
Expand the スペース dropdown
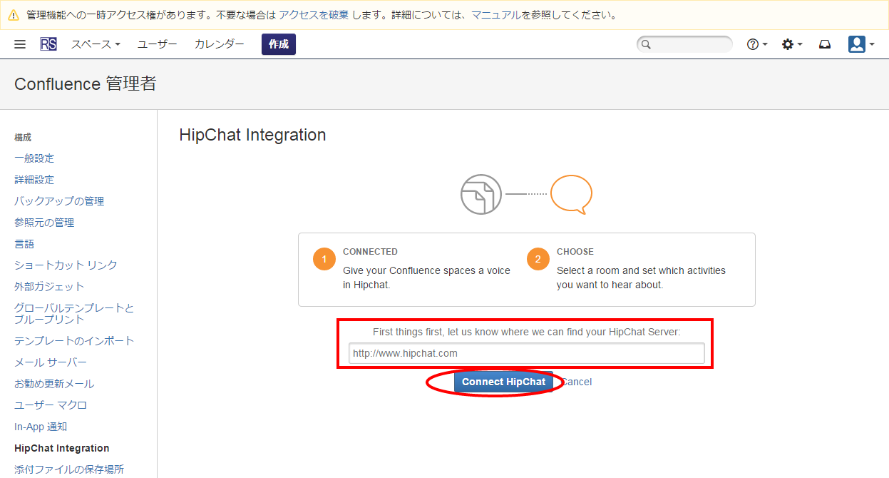[96, 44]
